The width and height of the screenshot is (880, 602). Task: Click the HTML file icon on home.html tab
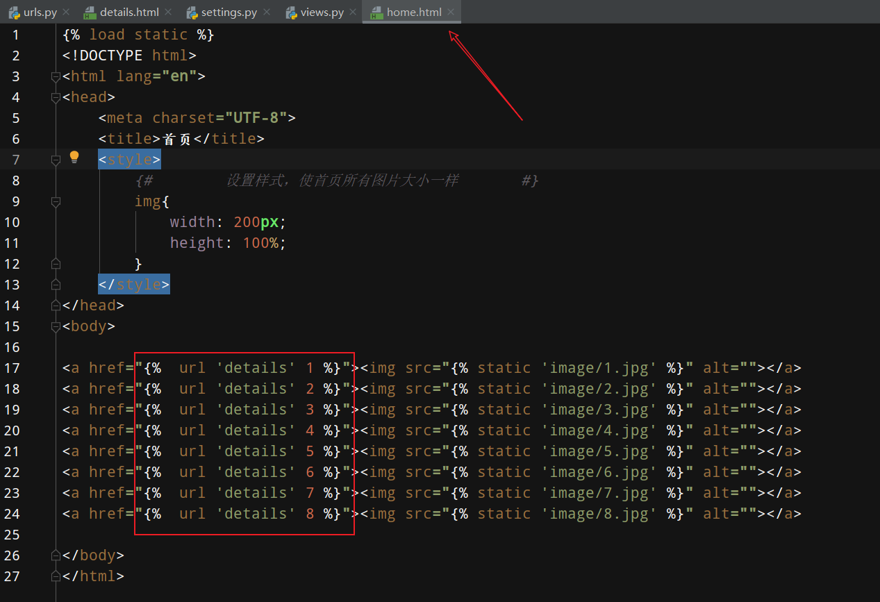tap(376, 12)
